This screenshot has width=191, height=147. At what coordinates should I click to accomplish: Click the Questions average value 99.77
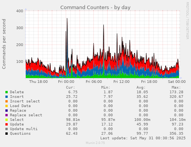pos(142,134)
